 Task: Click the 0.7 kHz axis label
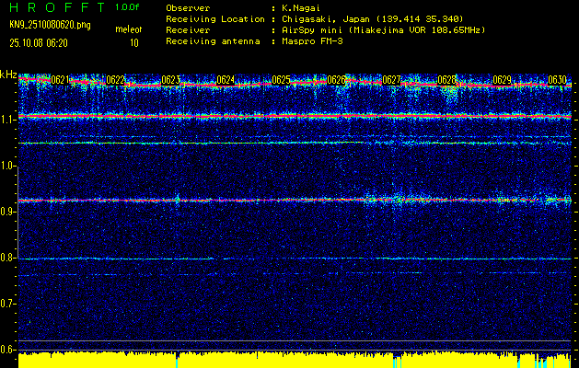pyautogui.click(x=8, y=304)
